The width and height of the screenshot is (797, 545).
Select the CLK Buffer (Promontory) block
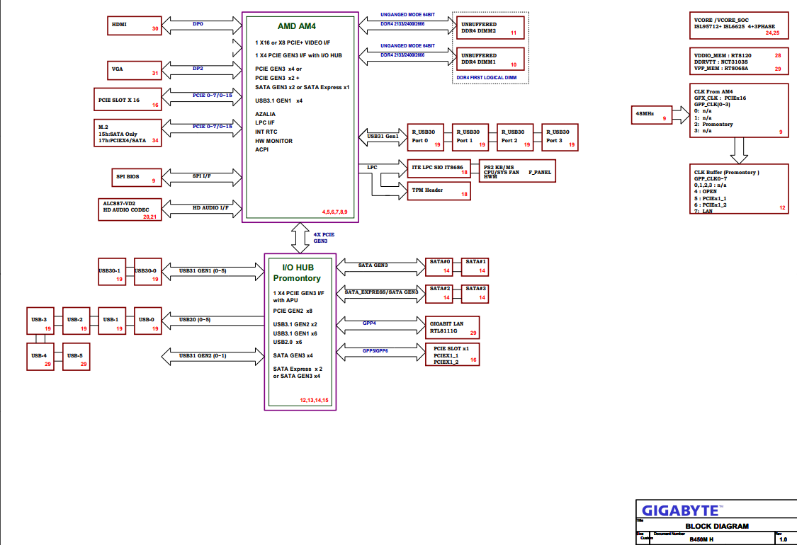739,188
